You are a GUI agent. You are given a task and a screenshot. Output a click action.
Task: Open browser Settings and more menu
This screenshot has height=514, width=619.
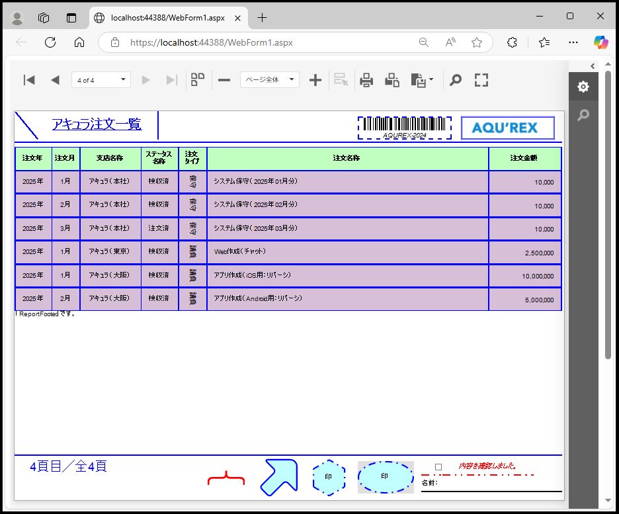click(573, 42)
